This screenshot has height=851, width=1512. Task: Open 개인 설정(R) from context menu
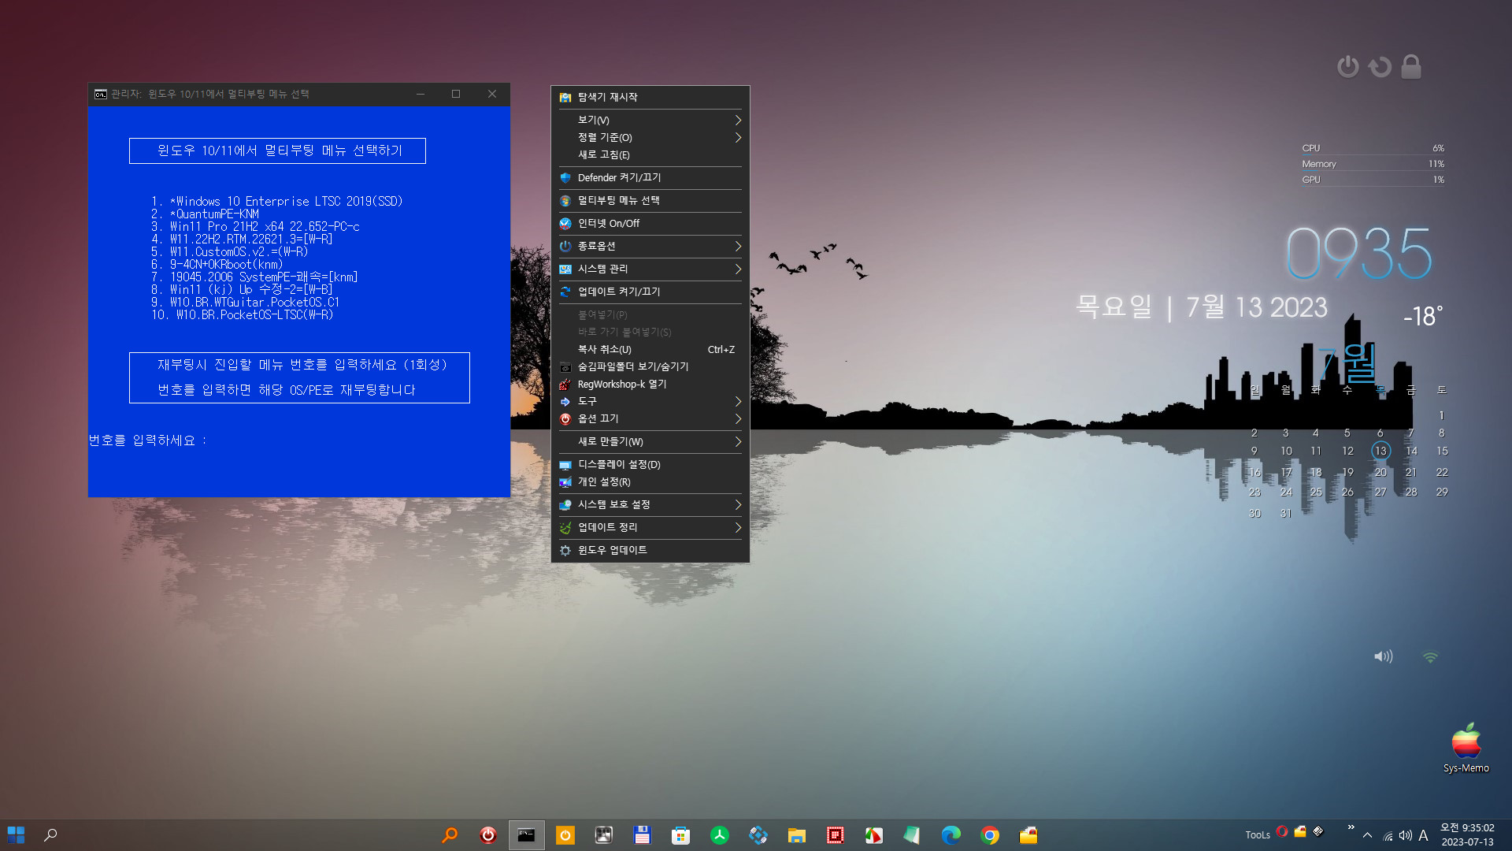pos(650,482)
